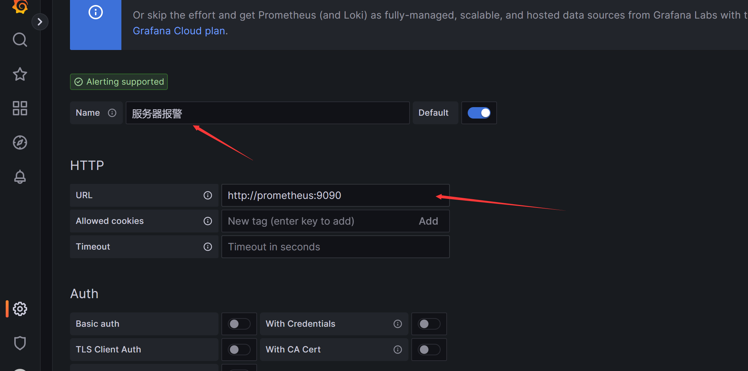Turn on With CA Cert switch
This screenshot has width=748, height=371.
click(x=429, y=350)
